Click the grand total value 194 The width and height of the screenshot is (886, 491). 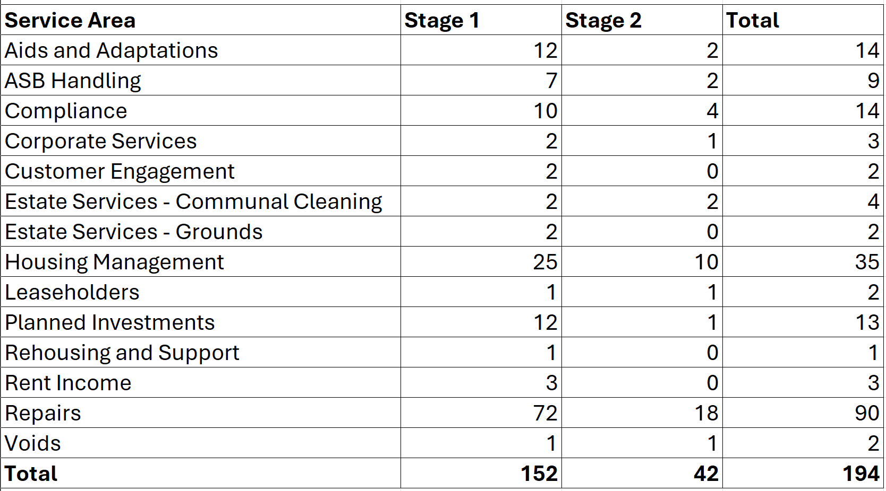click(x=861, y=474)
